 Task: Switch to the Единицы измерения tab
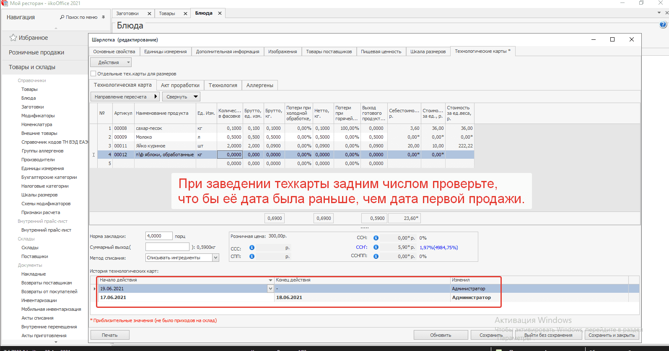pos(166,52)
